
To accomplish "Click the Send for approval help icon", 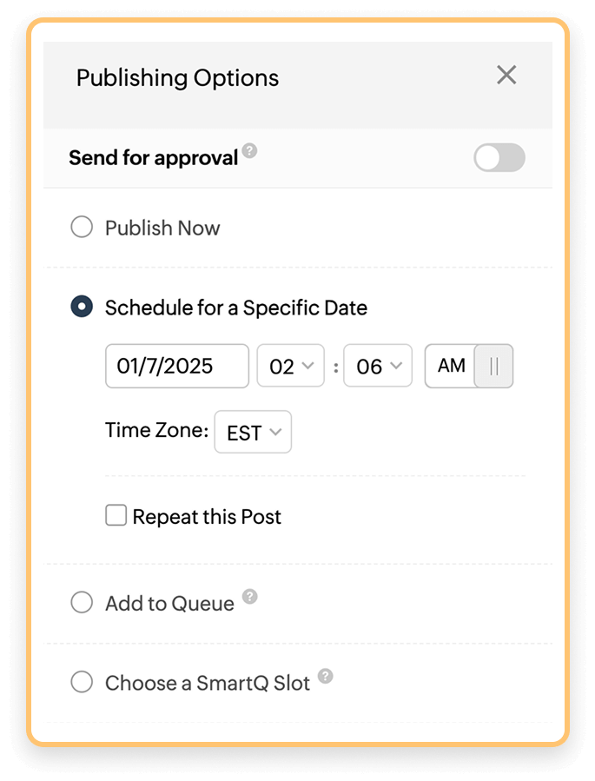I will click(x=250, y=150).
